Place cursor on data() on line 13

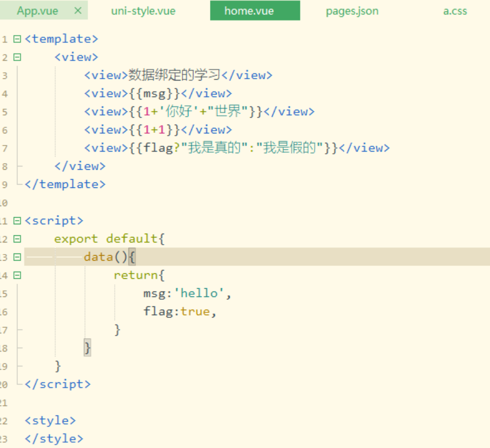click(x=106, y=257)
